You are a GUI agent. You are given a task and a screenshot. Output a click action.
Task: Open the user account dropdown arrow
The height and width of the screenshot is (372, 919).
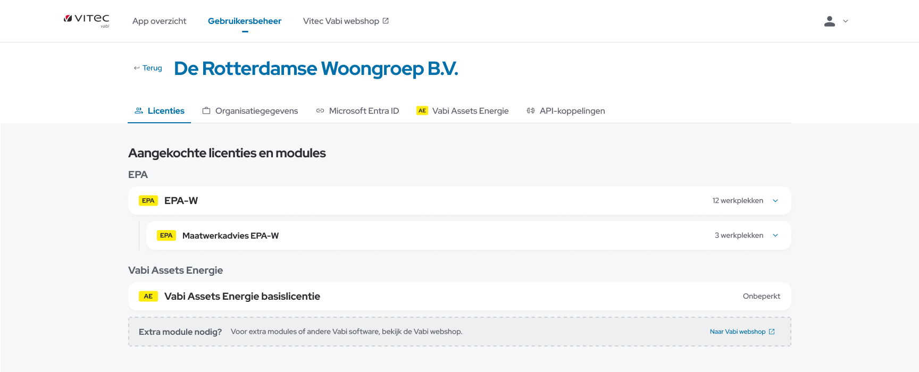[846, 21]
